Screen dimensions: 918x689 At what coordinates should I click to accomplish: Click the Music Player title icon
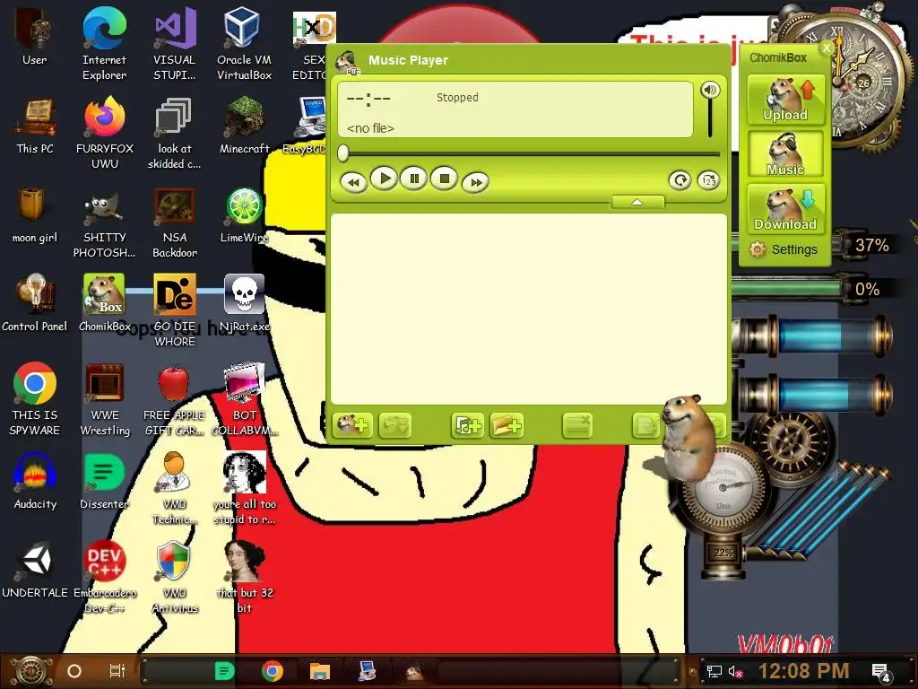click(x=347, y=63)
